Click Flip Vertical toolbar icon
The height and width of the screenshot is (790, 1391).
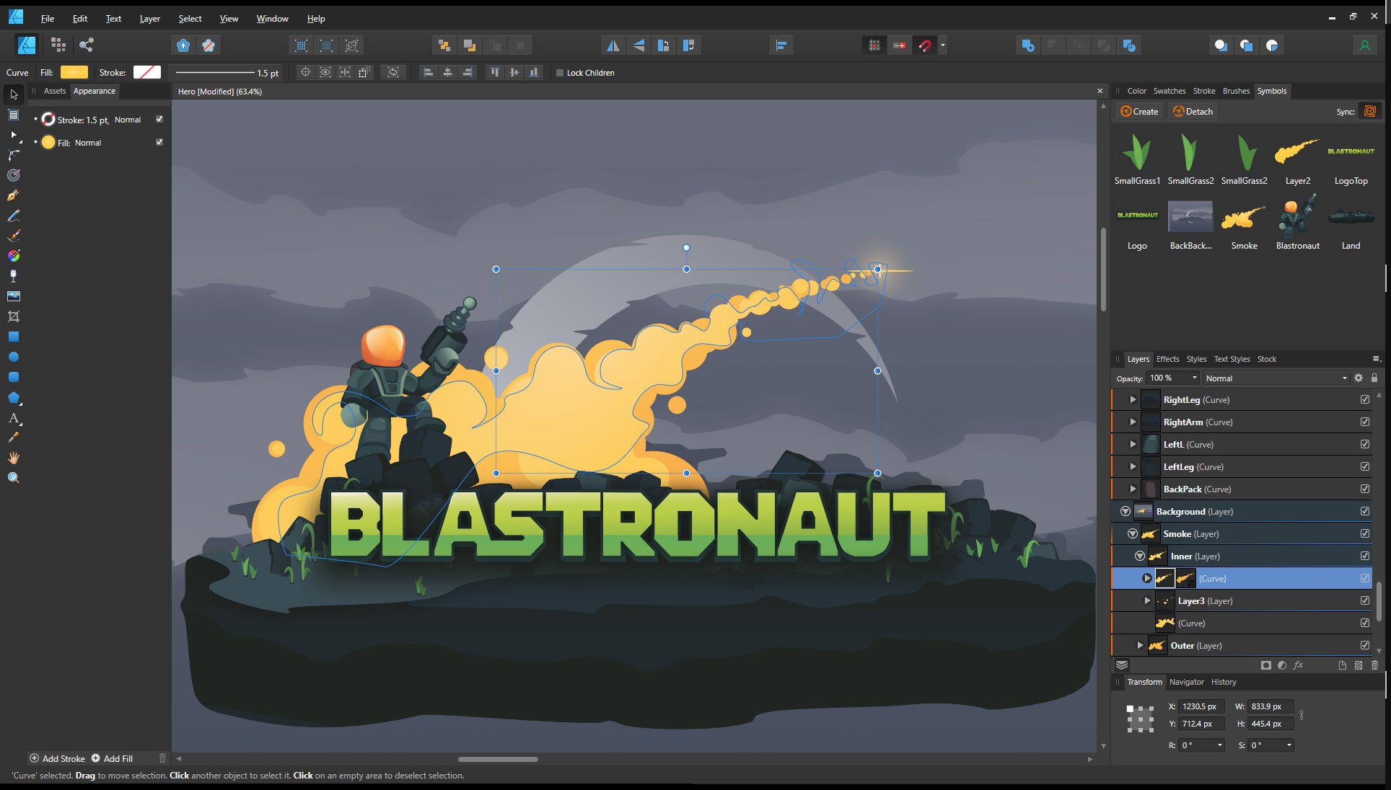click(x=639, y=45)
